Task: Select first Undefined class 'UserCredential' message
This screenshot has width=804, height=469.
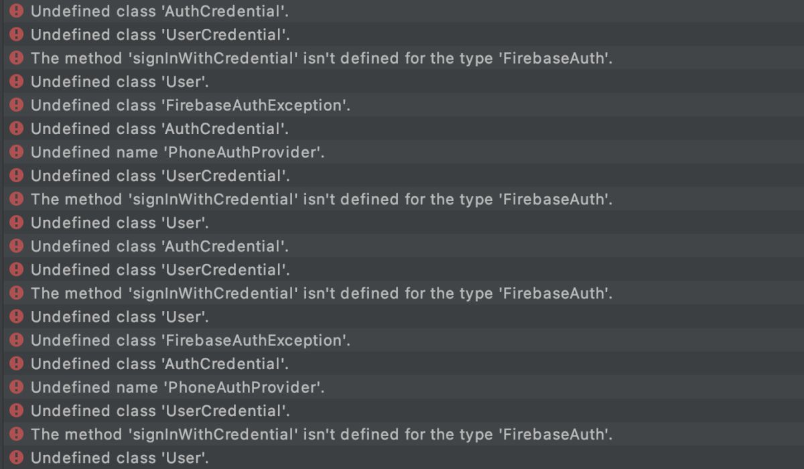Action: pos(159,35)
